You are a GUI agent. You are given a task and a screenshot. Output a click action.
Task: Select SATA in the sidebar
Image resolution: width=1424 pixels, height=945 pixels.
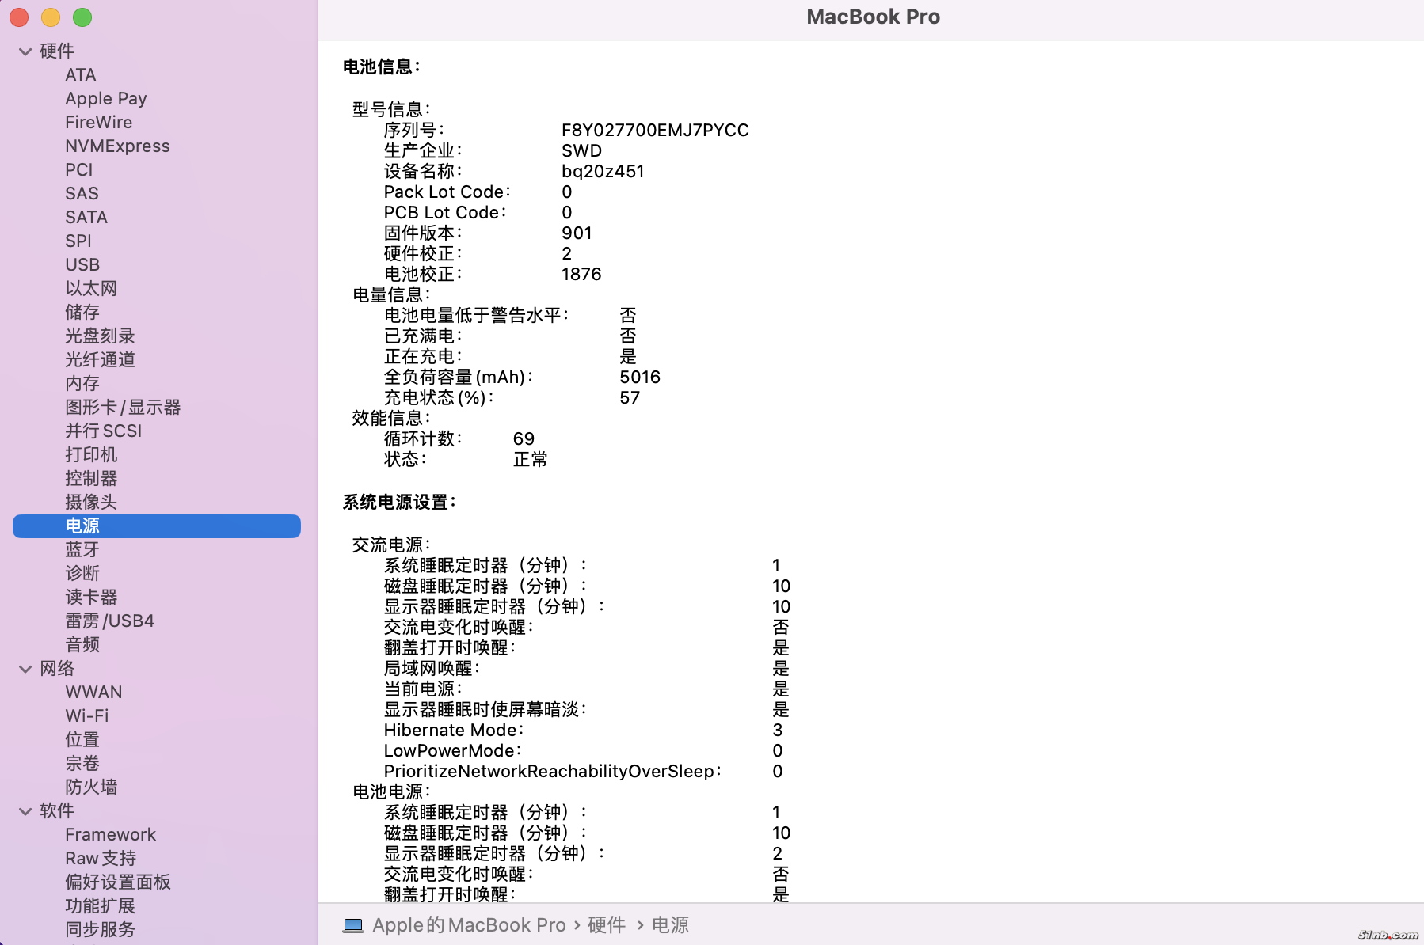click(86, 218)
